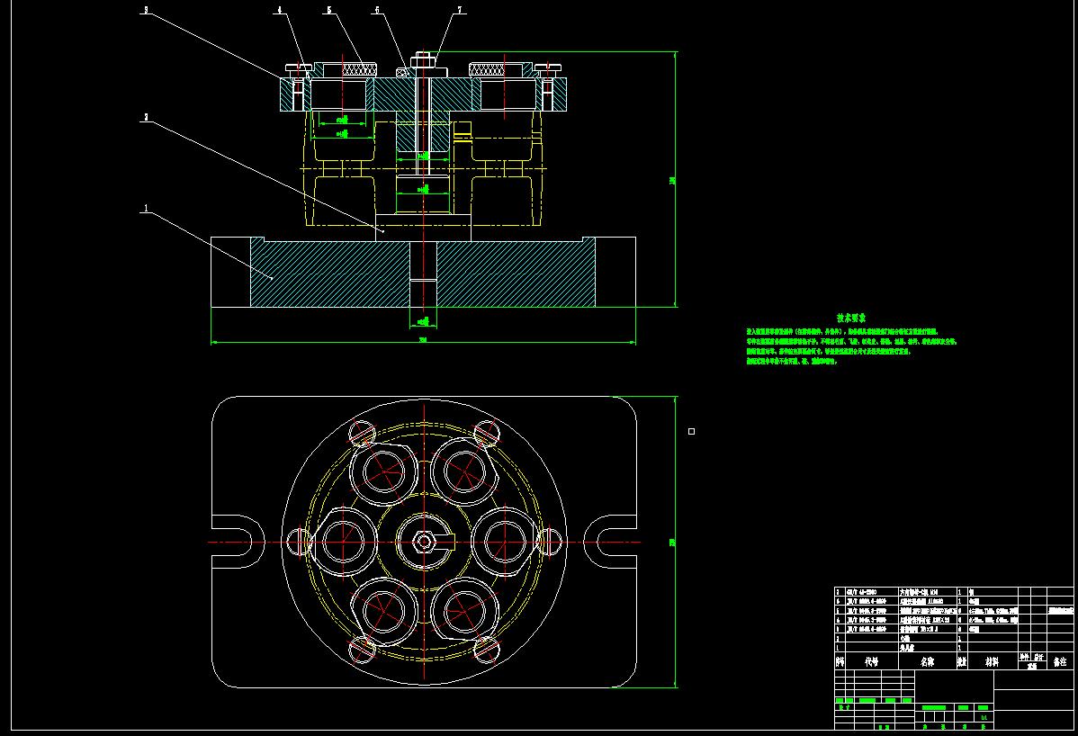Select the 1:1 scale cell in title block

click(x=984, y=717)
